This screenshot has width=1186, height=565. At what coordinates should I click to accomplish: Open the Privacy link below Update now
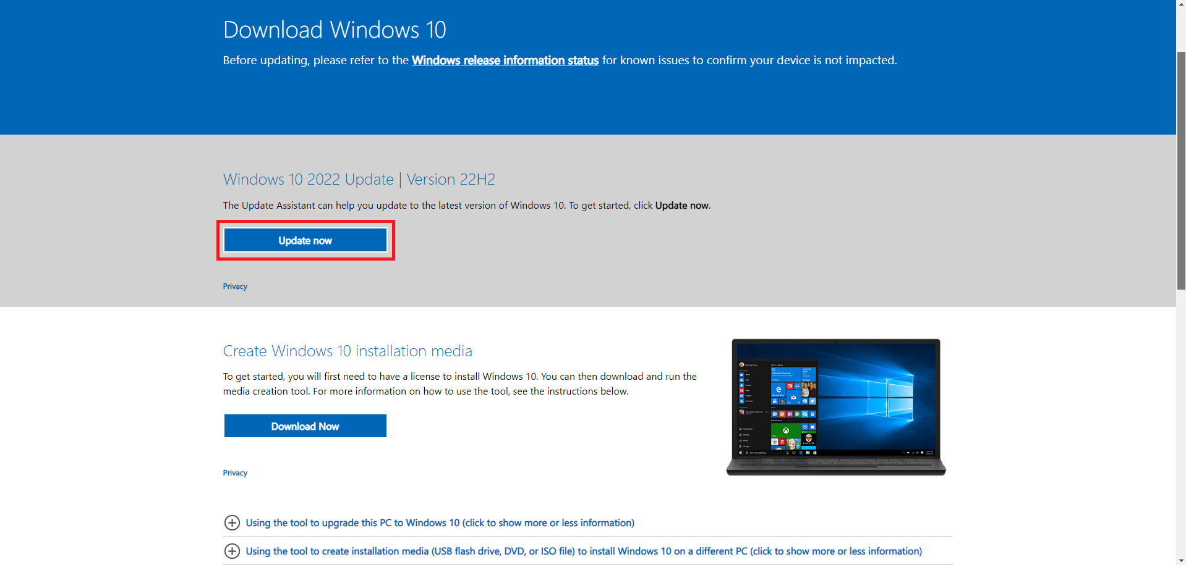click(x=235, y=287)
